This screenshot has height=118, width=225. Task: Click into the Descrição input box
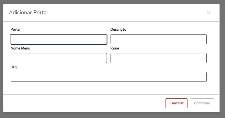158,39
